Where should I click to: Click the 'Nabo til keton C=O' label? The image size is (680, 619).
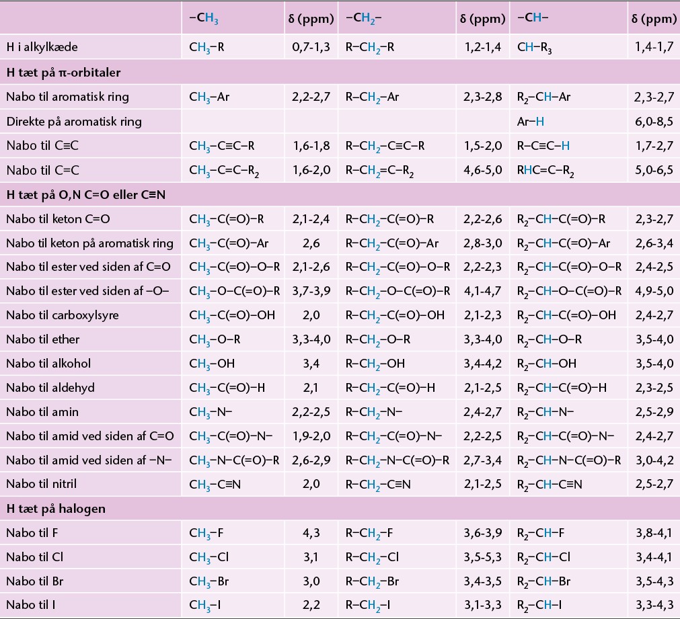point(58,219)
